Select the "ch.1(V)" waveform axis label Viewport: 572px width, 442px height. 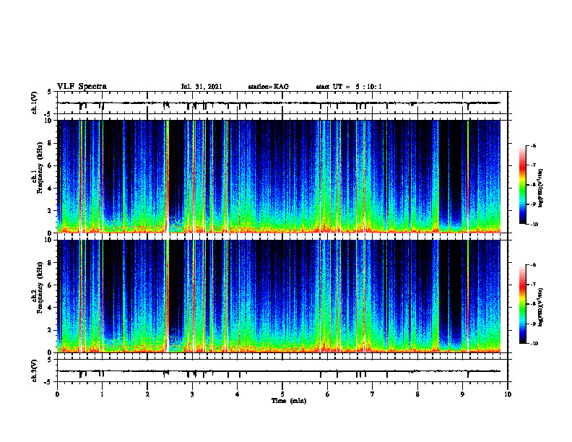click(x=35, y=103)
